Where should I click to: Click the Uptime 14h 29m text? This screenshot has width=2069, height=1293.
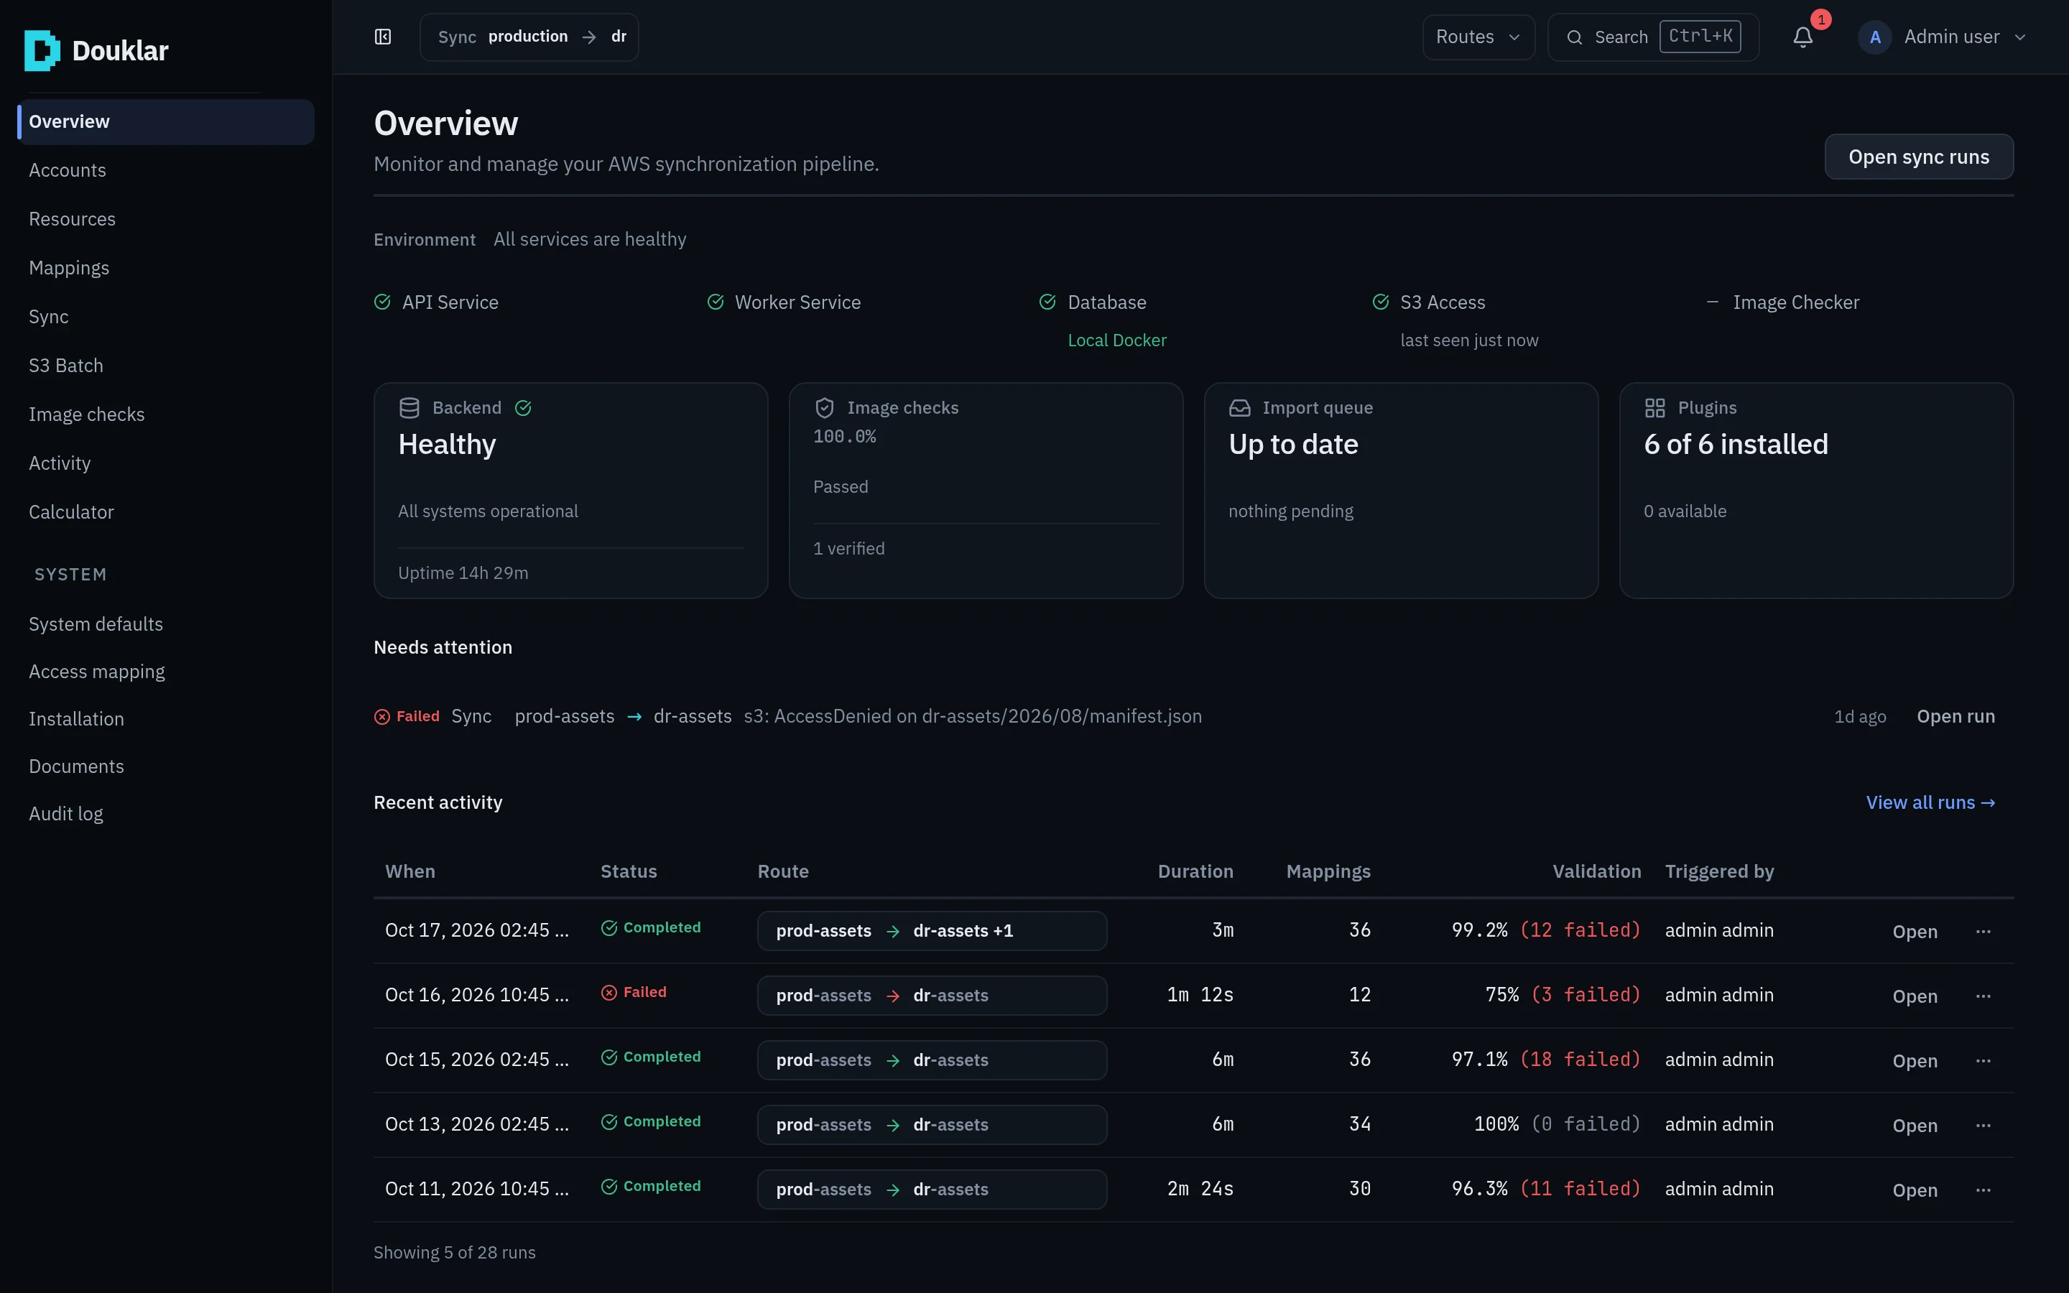[x=463, y=573]
